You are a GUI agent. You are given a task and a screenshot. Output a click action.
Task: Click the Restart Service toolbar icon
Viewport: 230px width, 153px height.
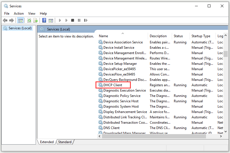(86, 20)
